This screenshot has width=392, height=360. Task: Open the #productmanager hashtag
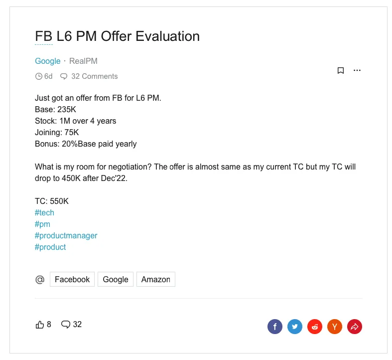(66, 236)
